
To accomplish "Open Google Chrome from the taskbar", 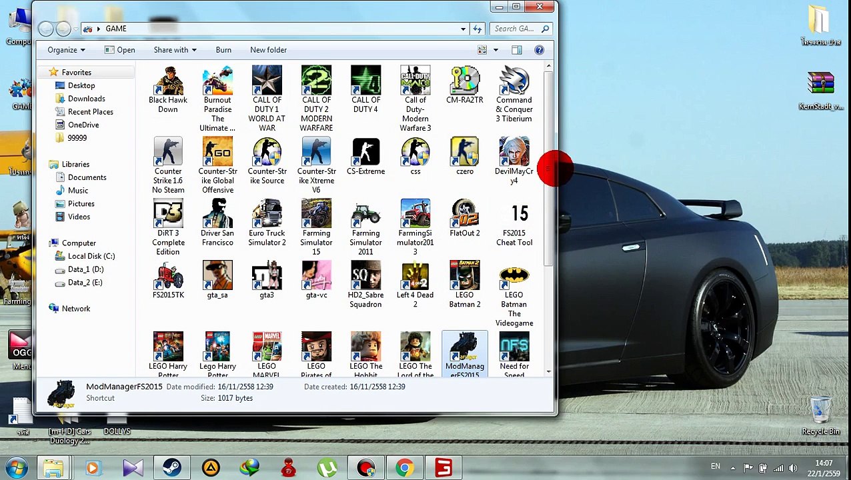I will (x=404, y=468).
